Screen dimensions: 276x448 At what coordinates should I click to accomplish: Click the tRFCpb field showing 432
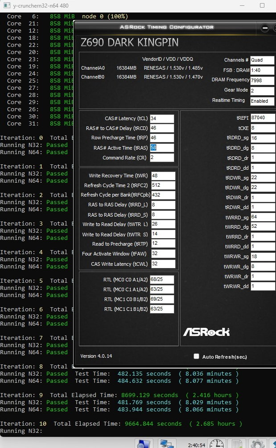tap(163, 195)
